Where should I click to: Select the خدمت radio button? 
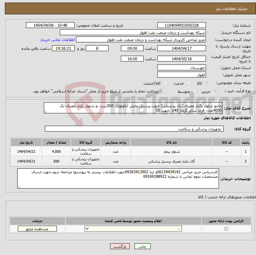click(x=189, y=83)
